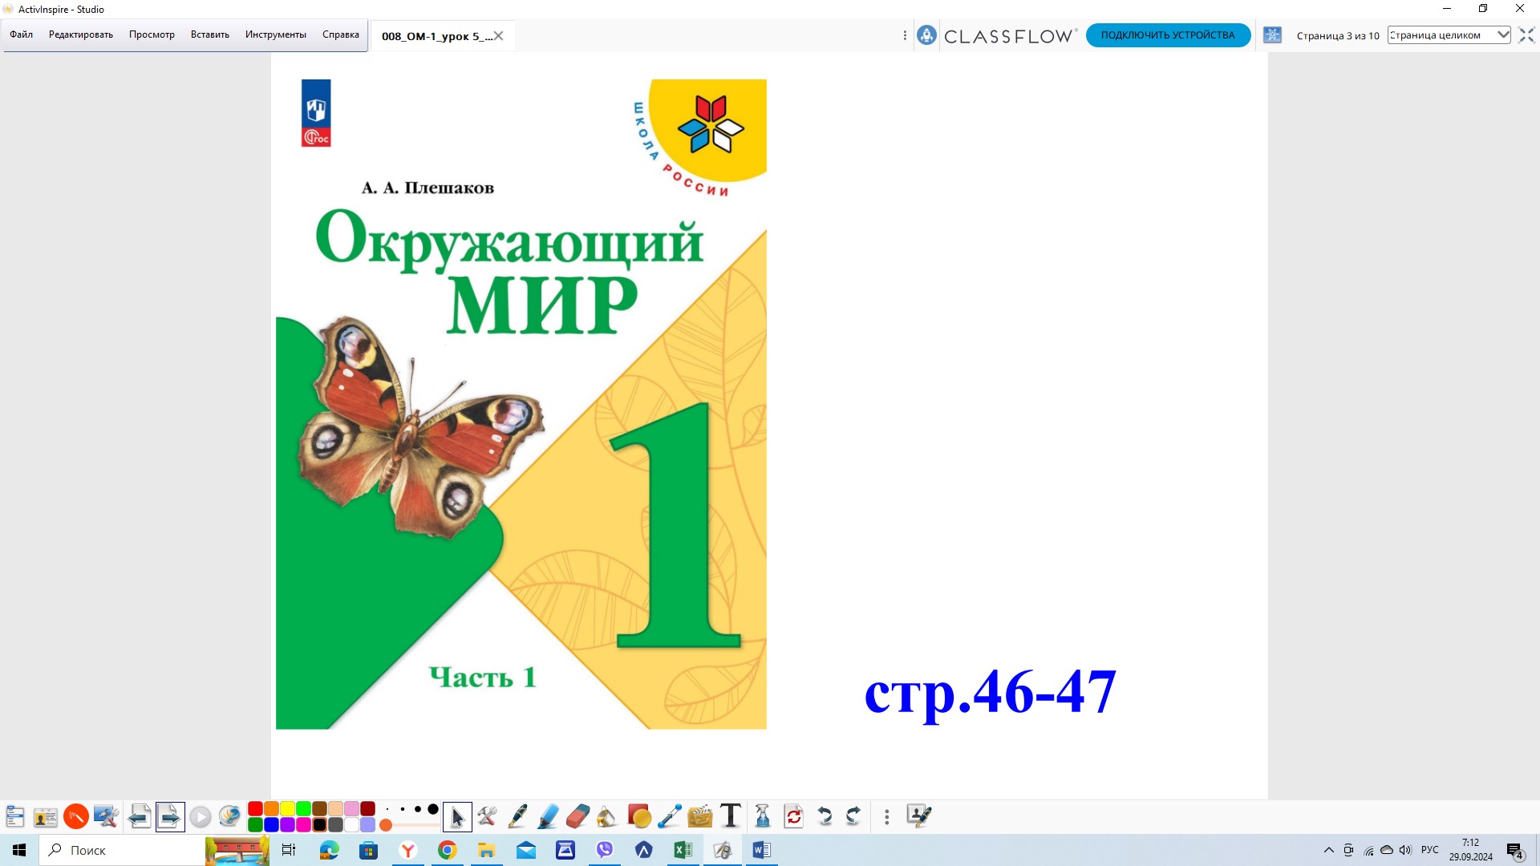This screenshot has height=866, width=1540.
Task: Open Google Chrome from the taskbar
Action: point(448,850)
